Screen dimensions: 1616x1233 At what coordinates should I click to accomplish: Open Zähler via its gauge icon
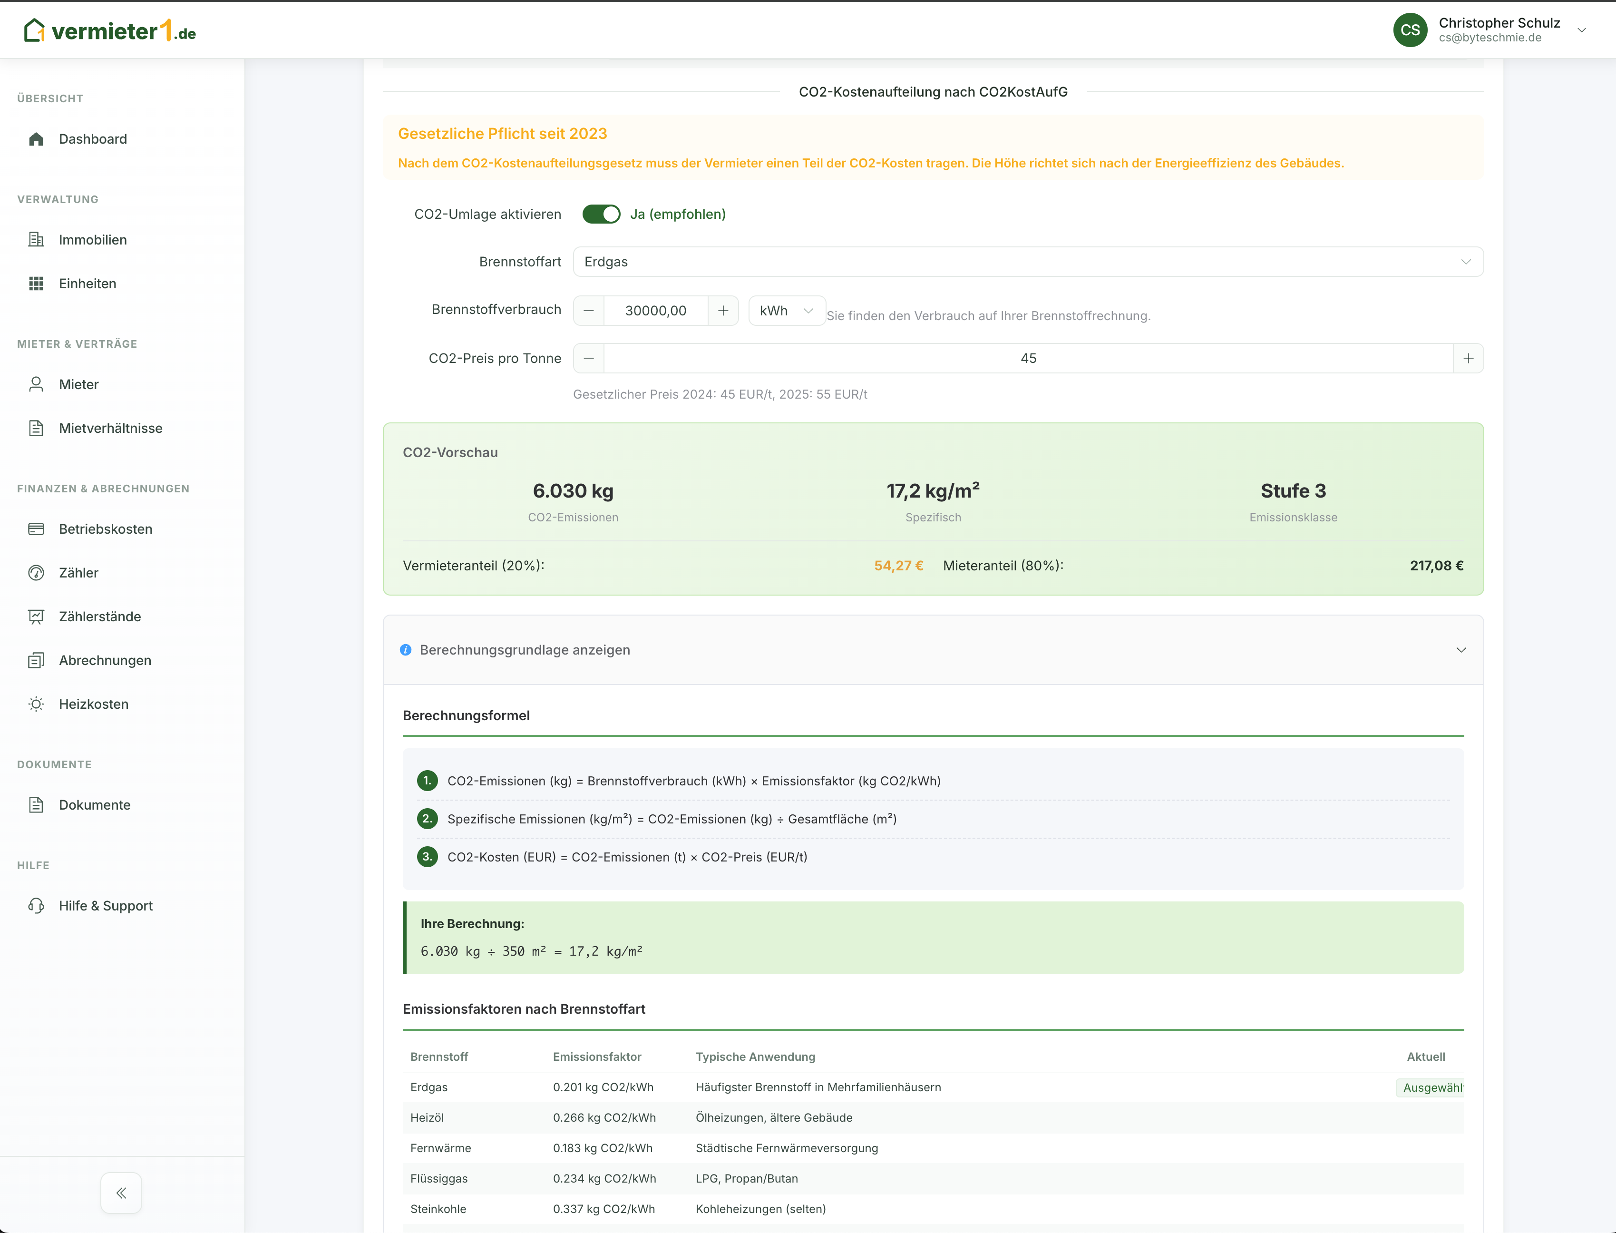(36, 572)
